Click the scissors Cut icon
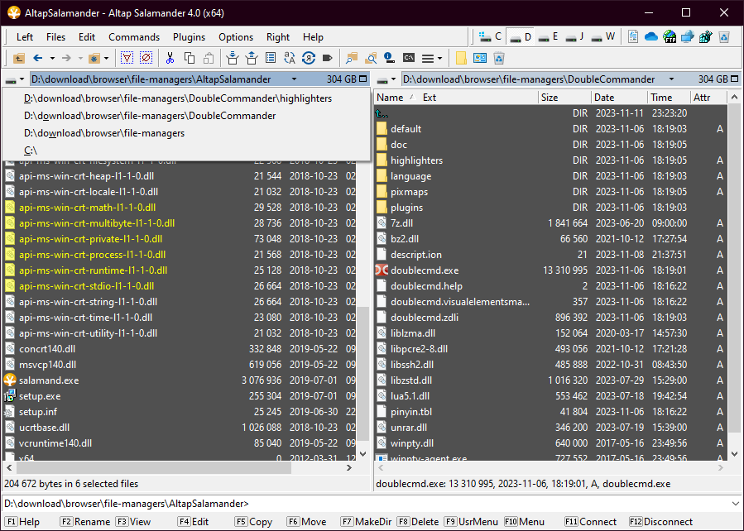 170,58
